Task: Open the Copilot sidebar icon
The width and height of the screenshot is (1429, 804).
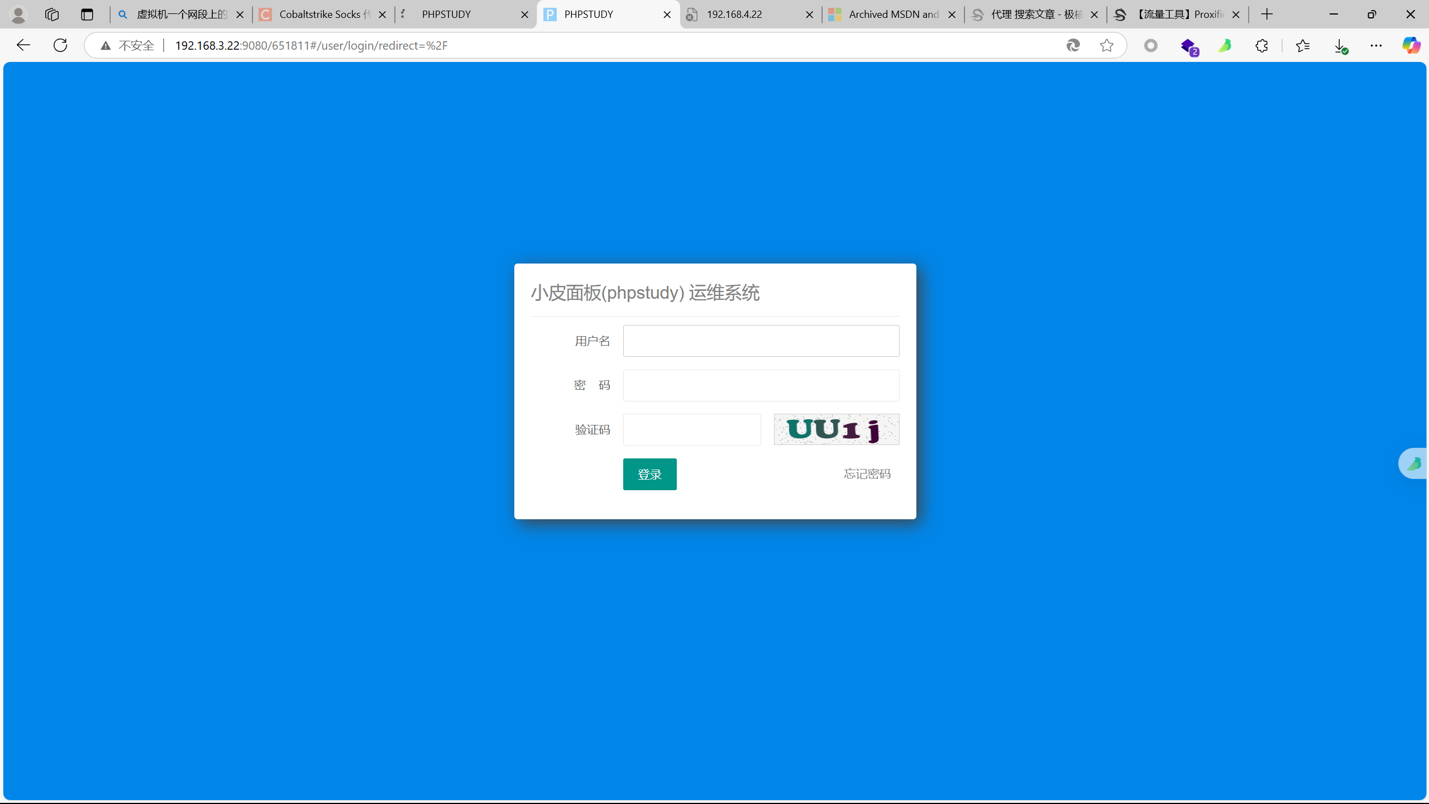Action: coord(1411,45)
